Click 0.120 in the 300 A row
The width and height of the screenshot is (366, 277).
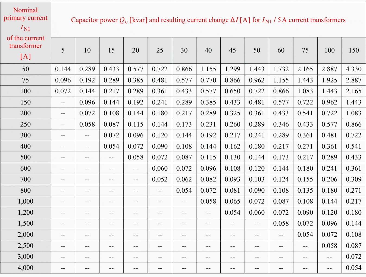coord(160,135)
